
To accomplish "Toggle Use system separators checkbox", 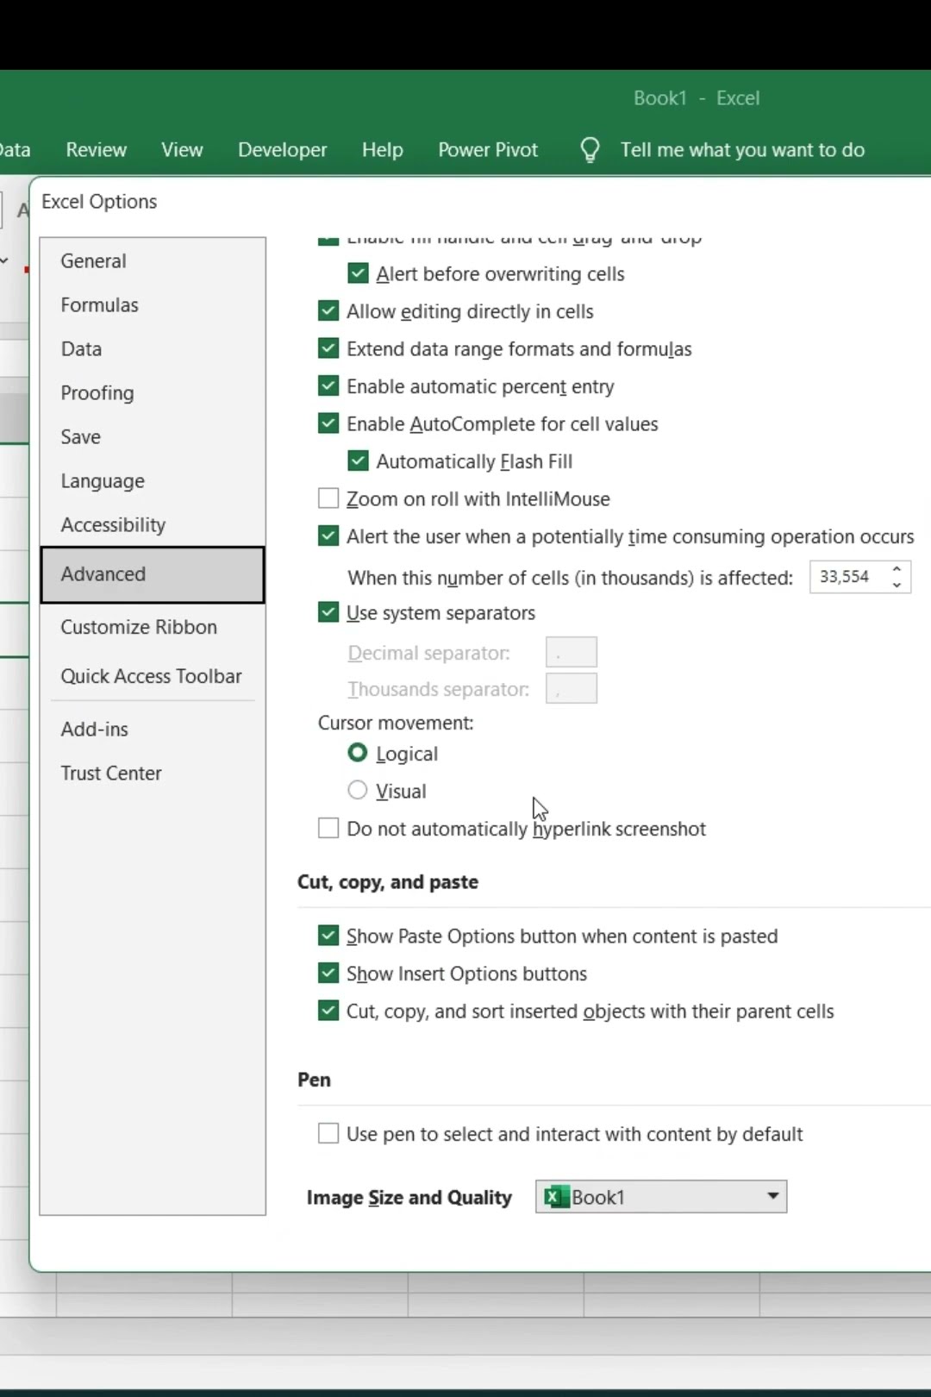I will pyautogui.click(x=328, y=613).
